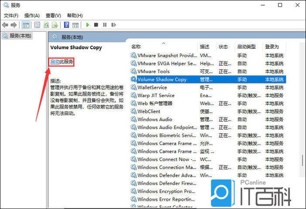Screen dimensions: 306x209
Task: Select the Web 帐户管理器 service
Action: point(155,103)
